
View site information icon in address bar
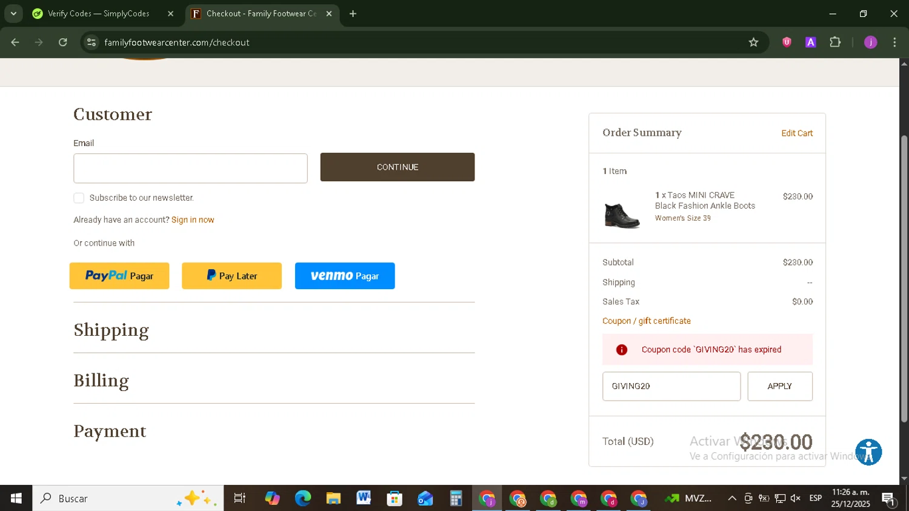92,42
